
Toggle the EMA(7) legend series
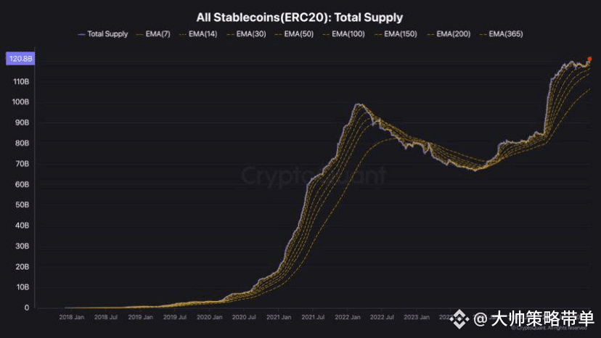pyautogui.click(x=158, y=34)
